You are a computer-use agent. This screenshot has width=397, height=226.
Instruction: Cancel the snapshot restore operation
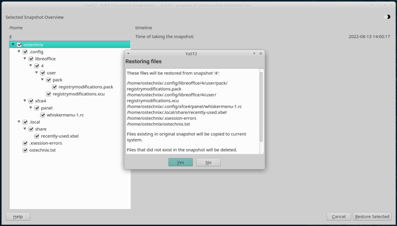click(x=338, y=216)
